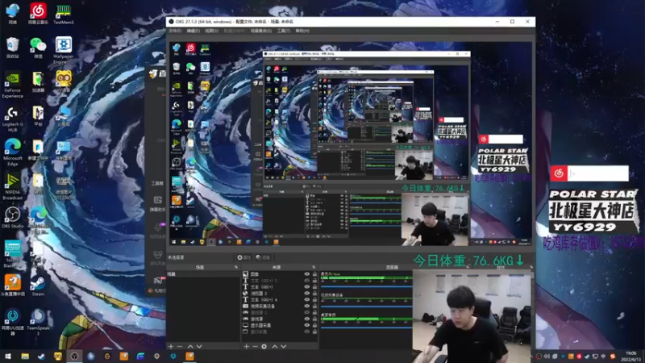Image resolution: width=645 pixels, height=363 pixels.
Task: Add a new source with the plus icon
Action: pyautogui.click(x=246, y=347)
